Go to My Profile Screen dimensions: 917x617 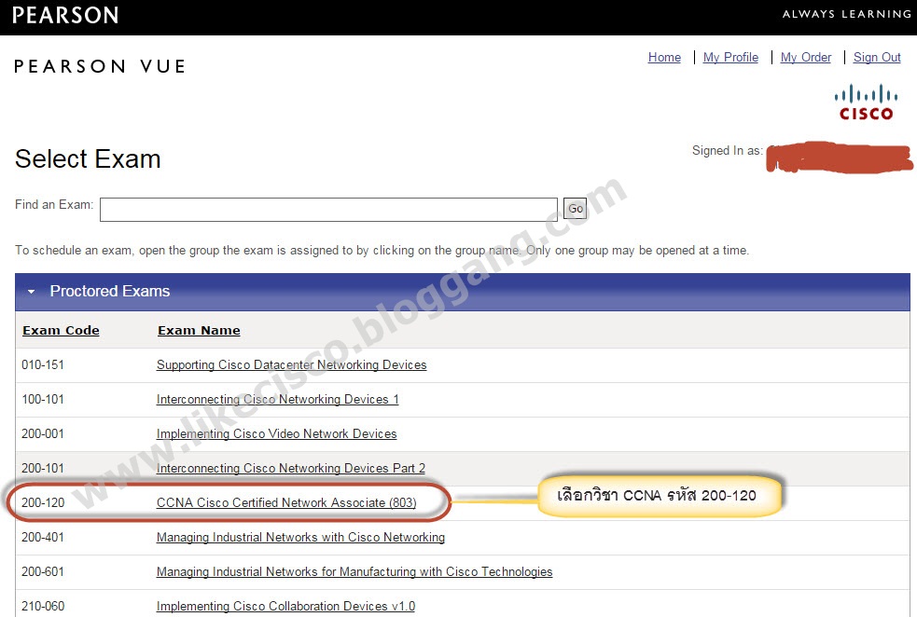730,57
